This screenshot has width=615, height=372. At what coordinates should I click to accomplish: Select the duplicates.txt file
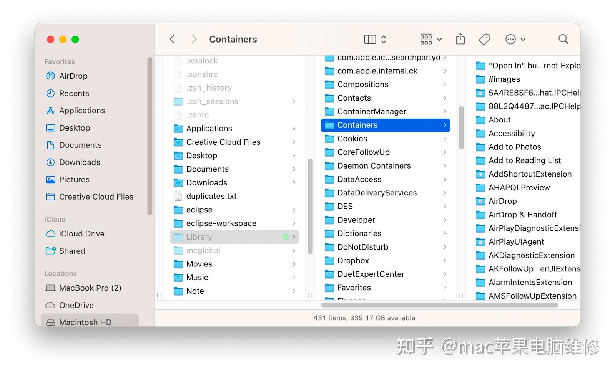(212, 196)
